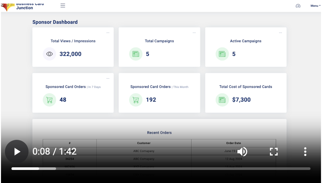The height and width of the screenshot is (183, 322).
Task: Click the Total Campaigns table icon
Action: 136,54
